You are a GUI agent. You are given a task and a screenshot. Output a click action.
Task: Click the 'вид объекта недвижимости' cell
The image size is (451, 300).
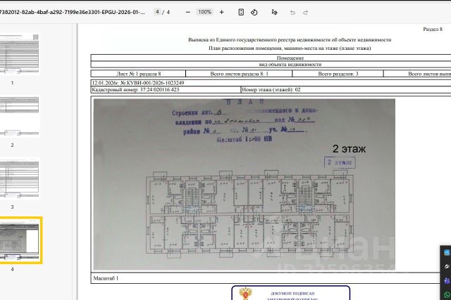tap(290, 64)
